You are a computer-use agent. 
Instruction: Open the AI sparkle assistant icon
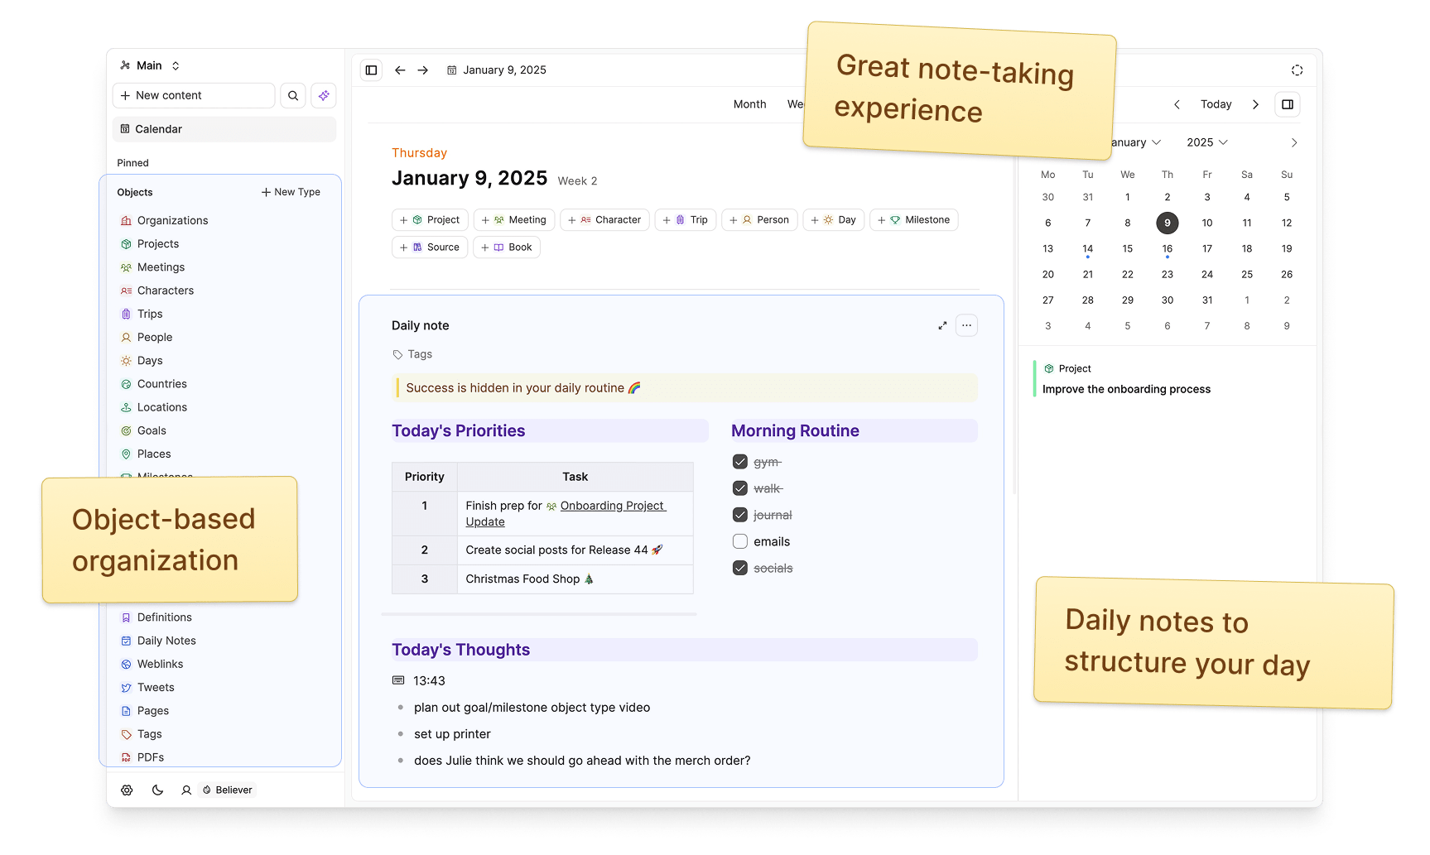[x=324, y=96]
